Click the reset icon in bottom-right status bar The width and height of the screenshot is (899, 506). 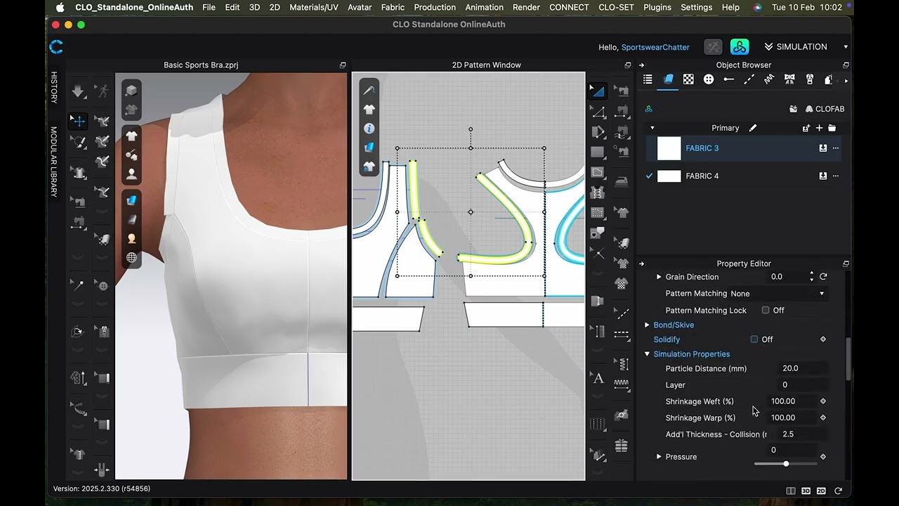click(838, 491)
